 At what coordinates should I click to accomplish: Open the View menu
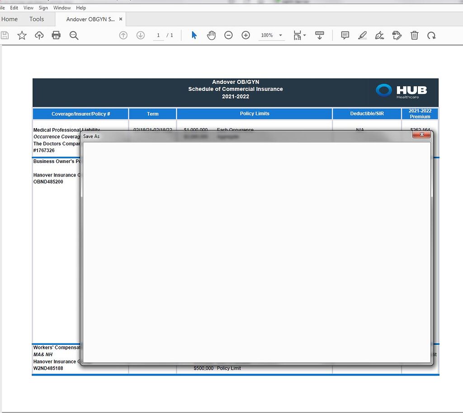coord(28,8)
